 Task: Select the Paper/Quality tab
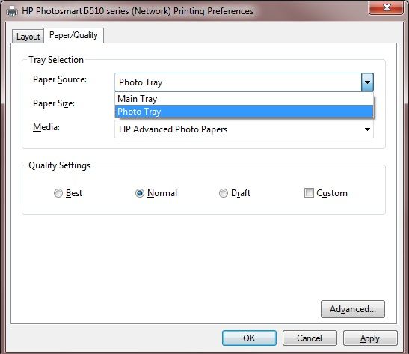coord(73,35)
